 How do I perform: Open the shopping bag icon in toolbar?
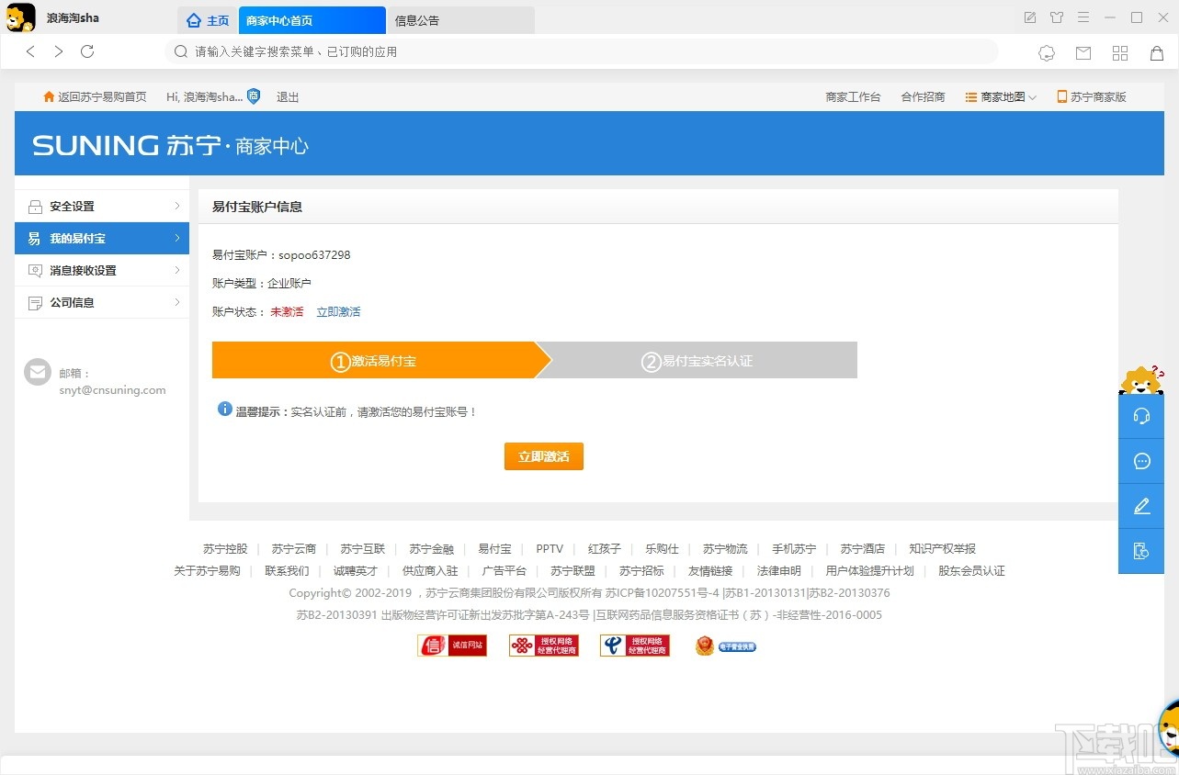pyautogui.click(x=1157, y=52)
